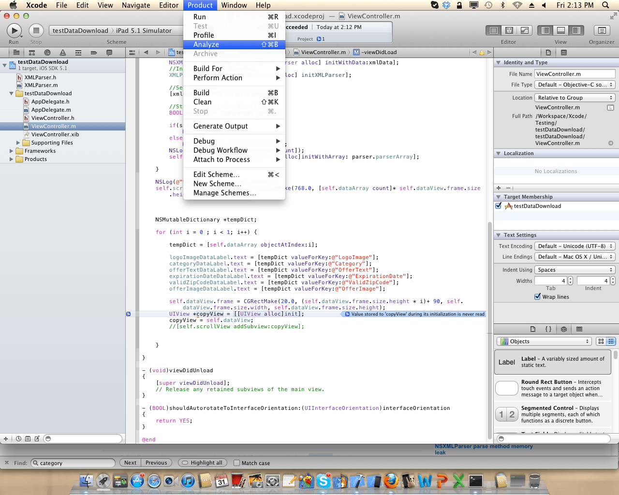
Task: Click Next in the find bar
Action: tap(130, 463)
